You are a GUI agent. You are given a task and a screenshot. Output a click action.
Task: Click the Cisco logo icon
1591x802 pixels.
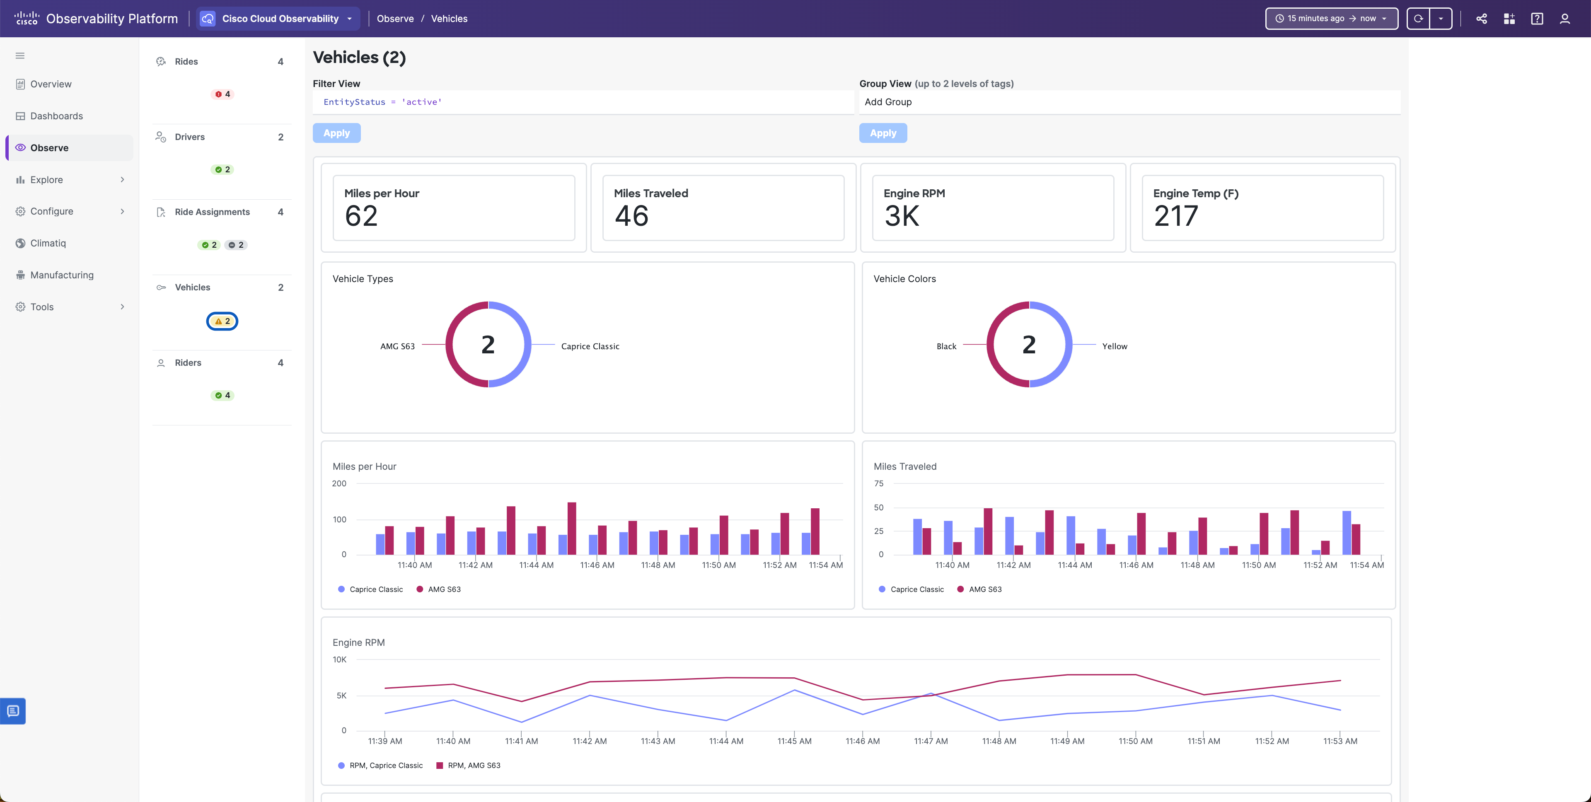[26, 19]
